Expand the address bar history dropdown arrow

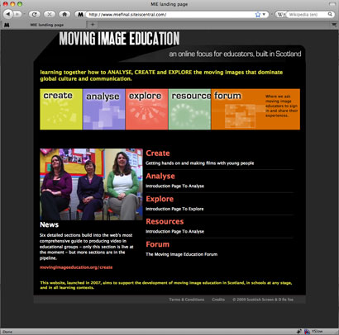point(264,14)
